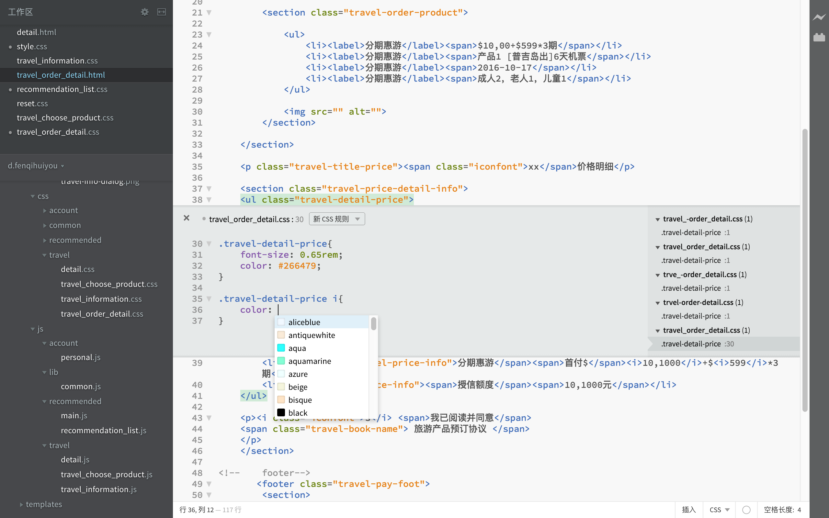
Task: Click the insert mode indicator in status bar
Action: click(x=689, y=509)
